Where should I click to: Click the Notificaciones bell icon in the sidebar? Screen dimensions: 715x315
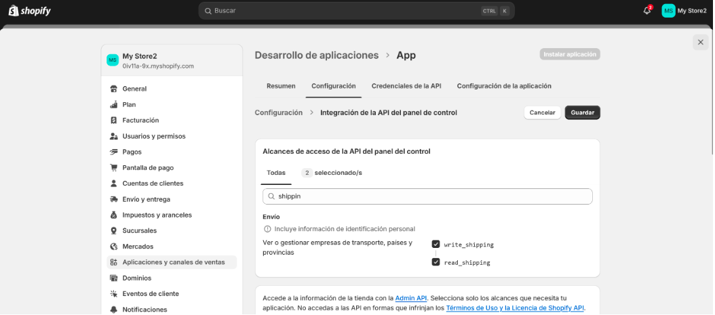(x=114, y=310)
